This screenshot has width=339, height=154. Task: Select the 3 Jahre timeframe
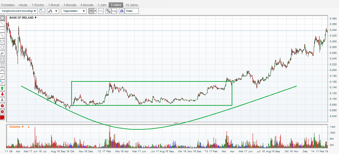116,5
